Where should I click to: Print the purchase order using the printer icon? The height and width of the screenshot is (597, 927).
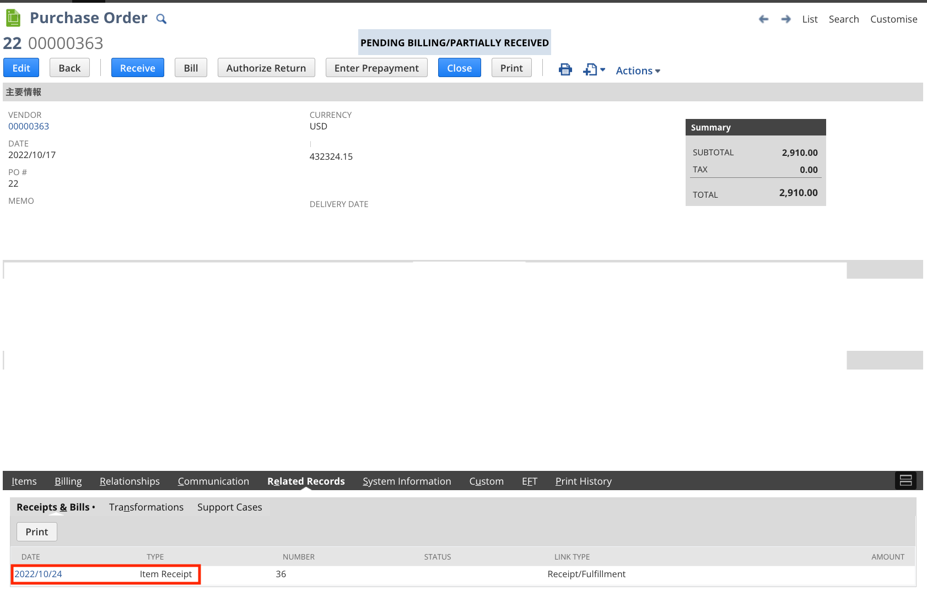click(x=565, y=69)
